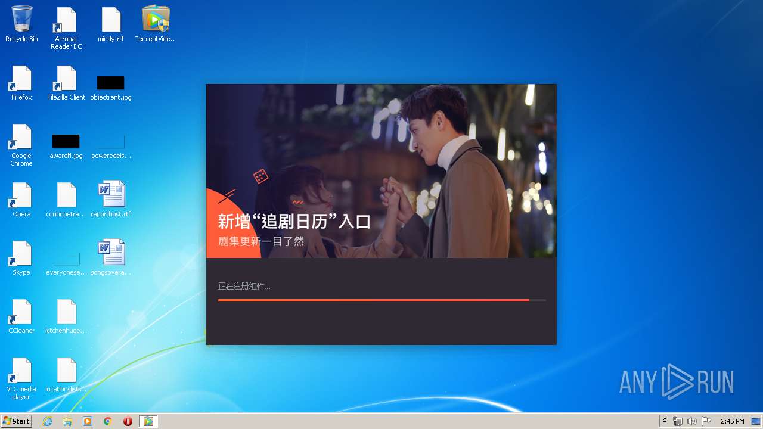Open Opera from the taskbar
Viewport: 763px width, 429px height.
click(x=128, y=421)
